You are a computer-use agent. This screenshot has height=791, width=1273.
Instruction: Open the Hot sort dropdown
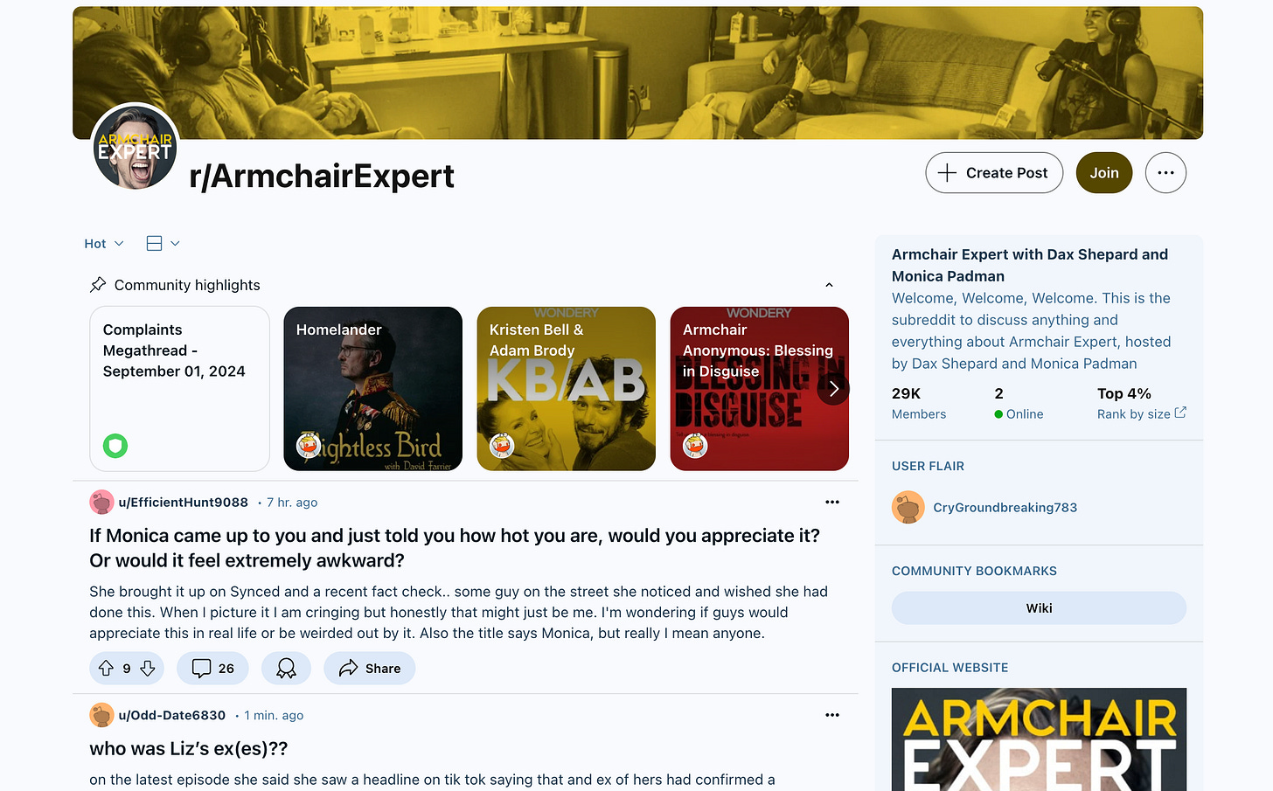click(104, 244)
